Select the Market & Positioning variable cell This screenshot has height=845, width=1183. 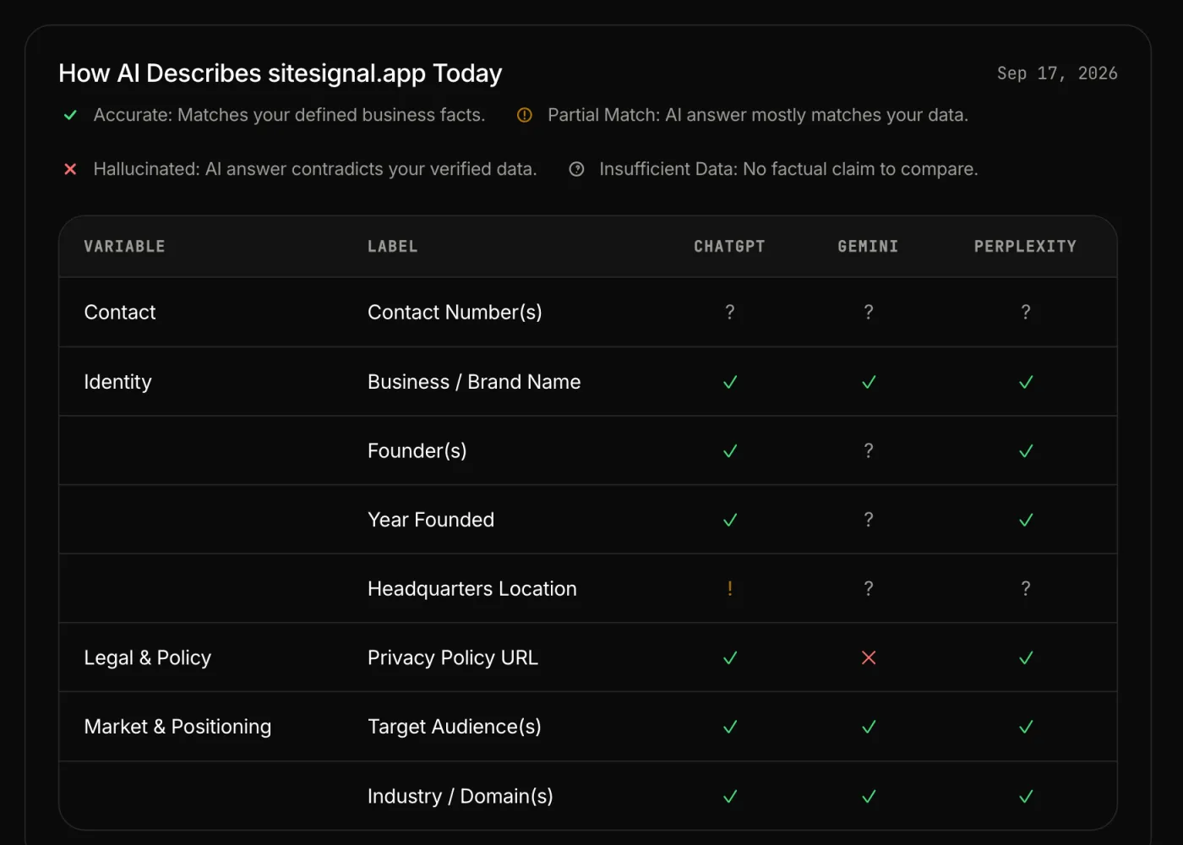click(177, 727)
